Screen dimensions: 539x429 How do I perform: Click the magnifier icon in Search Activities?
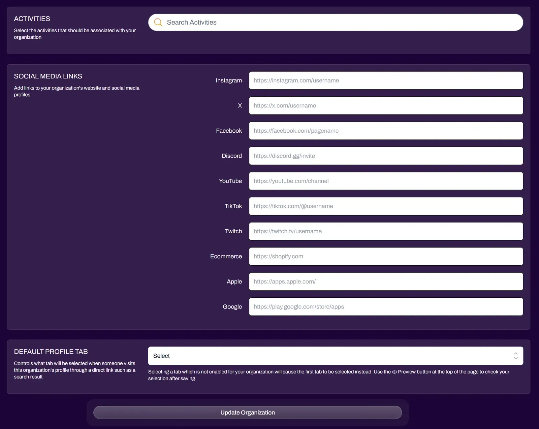pos(158,22)
